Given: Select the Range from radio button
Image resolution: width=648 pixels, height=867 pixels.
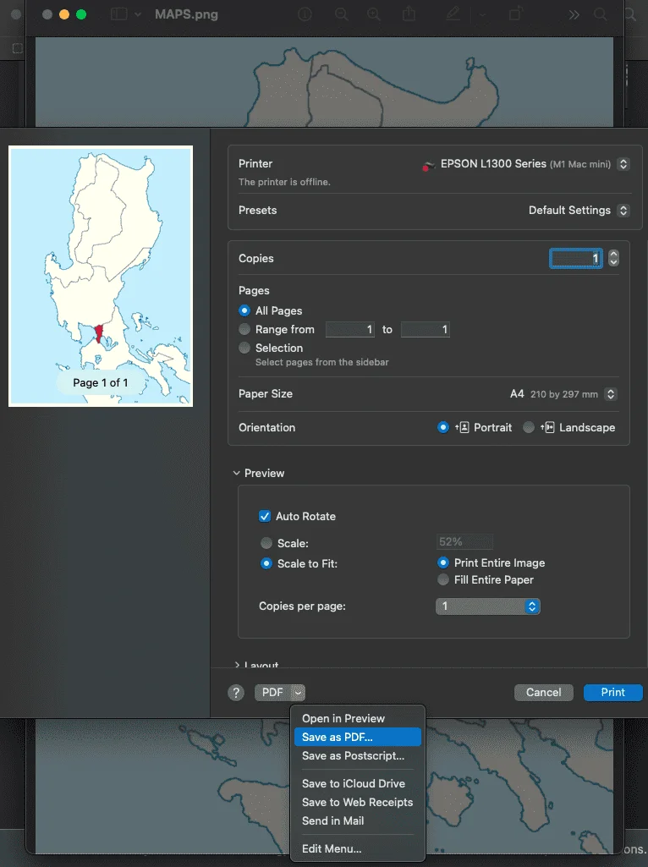Looking at the screenshot, I should (x=244, y=330).
